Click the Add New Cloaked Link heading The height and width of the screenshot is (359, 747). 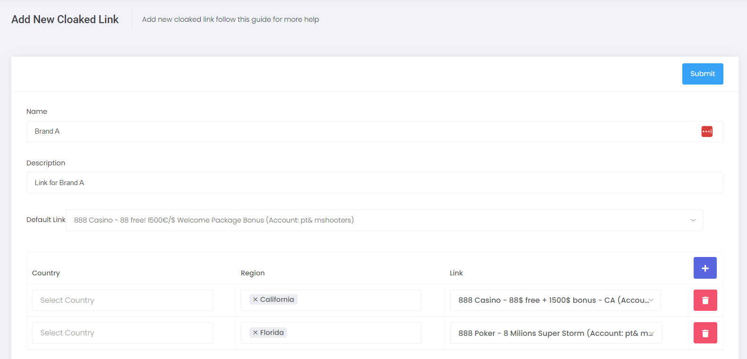(65, 19)
